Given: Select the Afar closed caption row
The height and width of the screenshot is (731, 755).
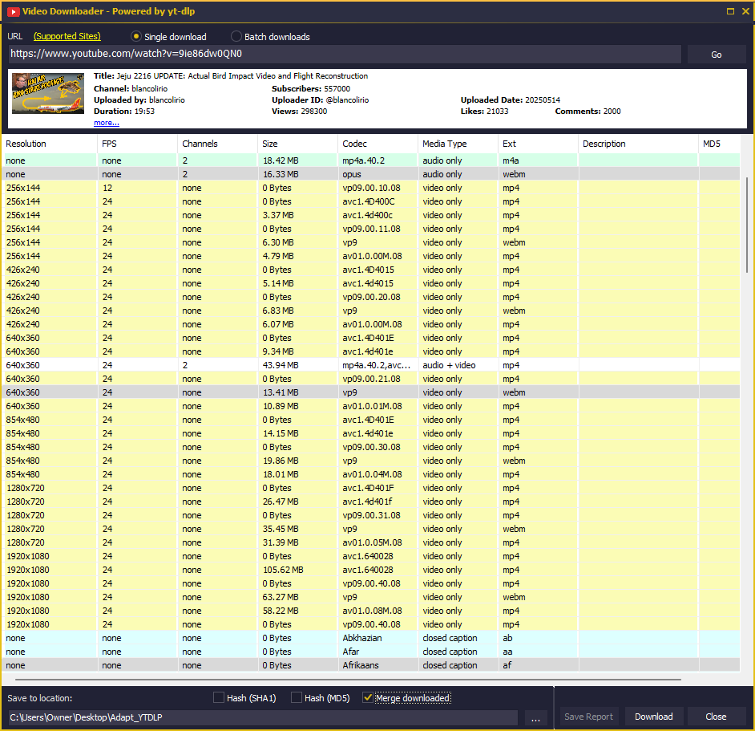Looking at the screenshot, I should coord(371,652).
